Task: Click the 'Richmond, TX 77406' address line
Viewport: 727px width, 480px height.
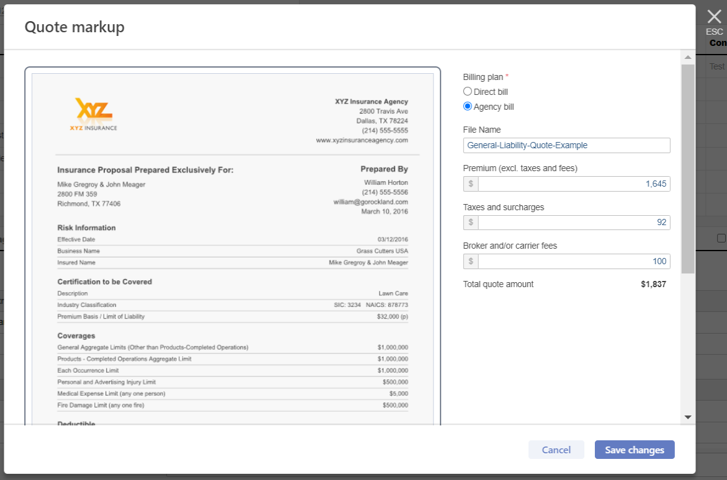Action: coord(89,204)
